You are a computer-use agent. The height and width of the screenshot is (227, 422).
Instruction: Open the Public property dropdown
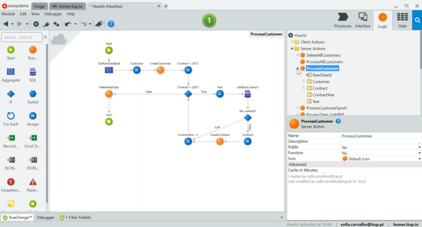(x=419, y=147)
